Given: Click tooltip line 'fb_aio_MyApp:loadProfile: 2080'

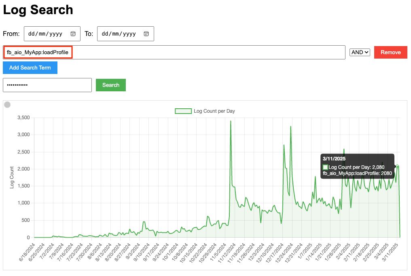Looking at the screenshot, I should [357, 173].
